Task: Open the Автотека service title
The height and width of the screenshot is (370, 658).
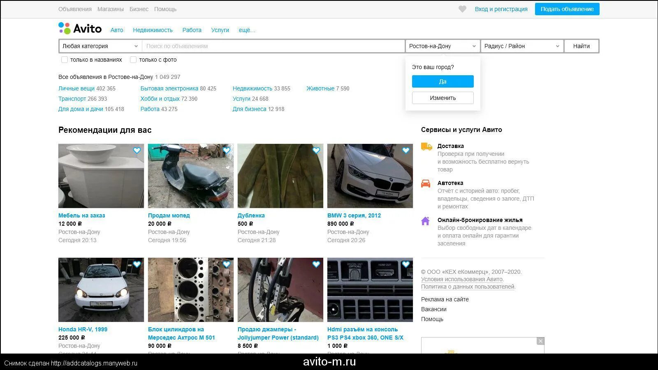Action: coord(450,183)
